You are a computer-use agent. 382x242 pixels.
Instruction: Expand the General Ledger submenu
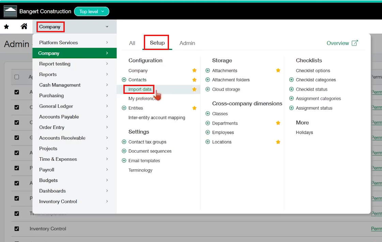[x=75, y=106]
